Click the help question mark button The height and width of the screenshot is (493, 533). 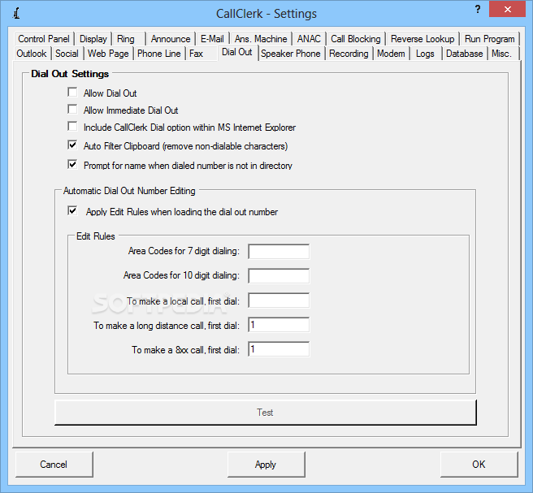[x=478, y=10]
